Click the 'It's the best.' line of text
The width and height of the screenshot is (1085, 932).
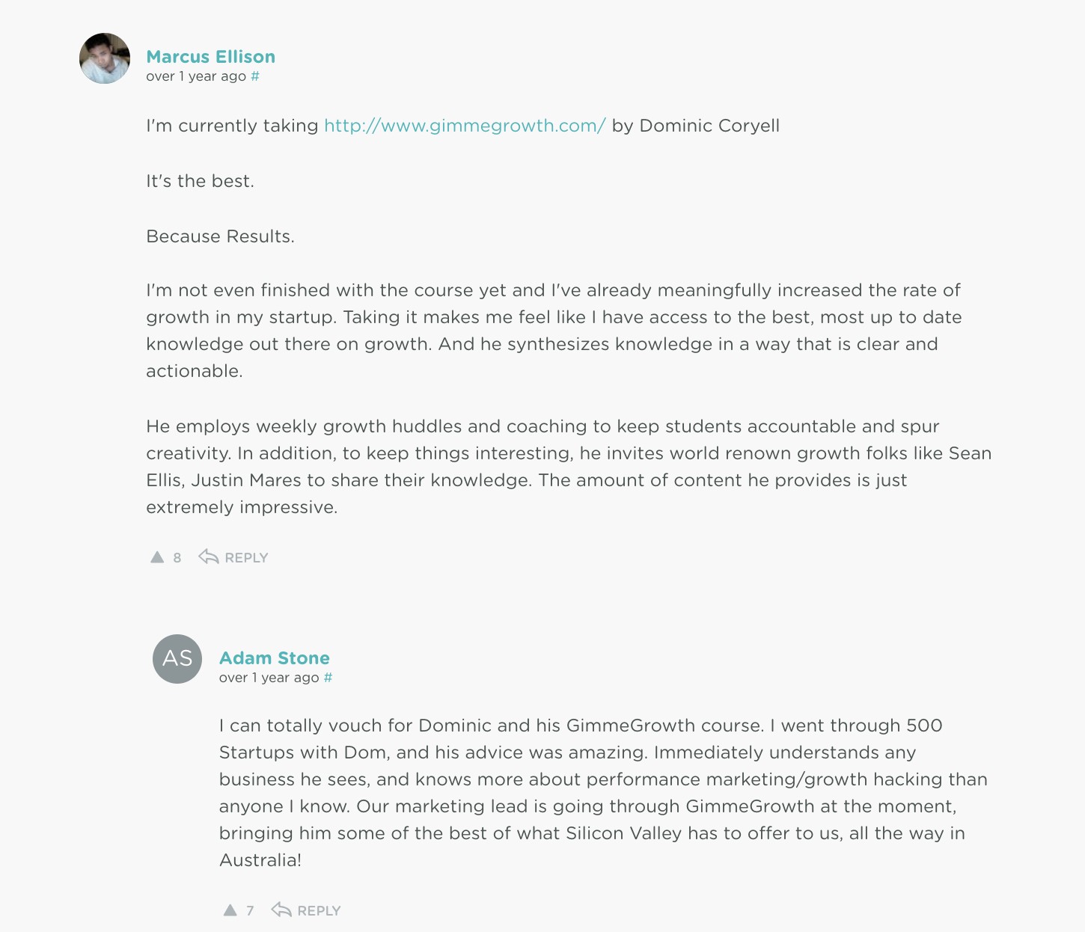coord(200,181)
